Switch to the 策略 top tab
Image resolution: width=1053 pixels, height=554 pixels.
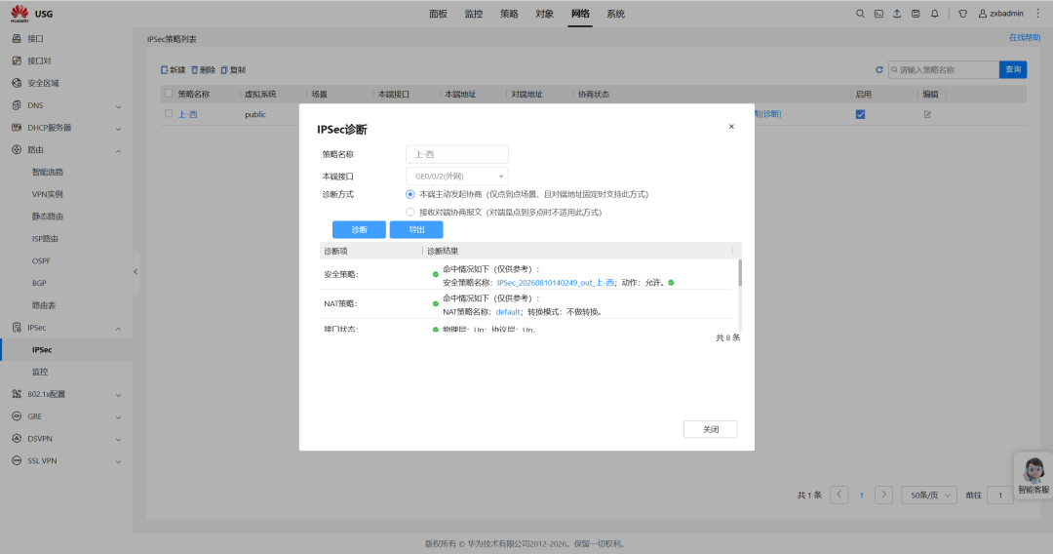click(x=509, y=14)
